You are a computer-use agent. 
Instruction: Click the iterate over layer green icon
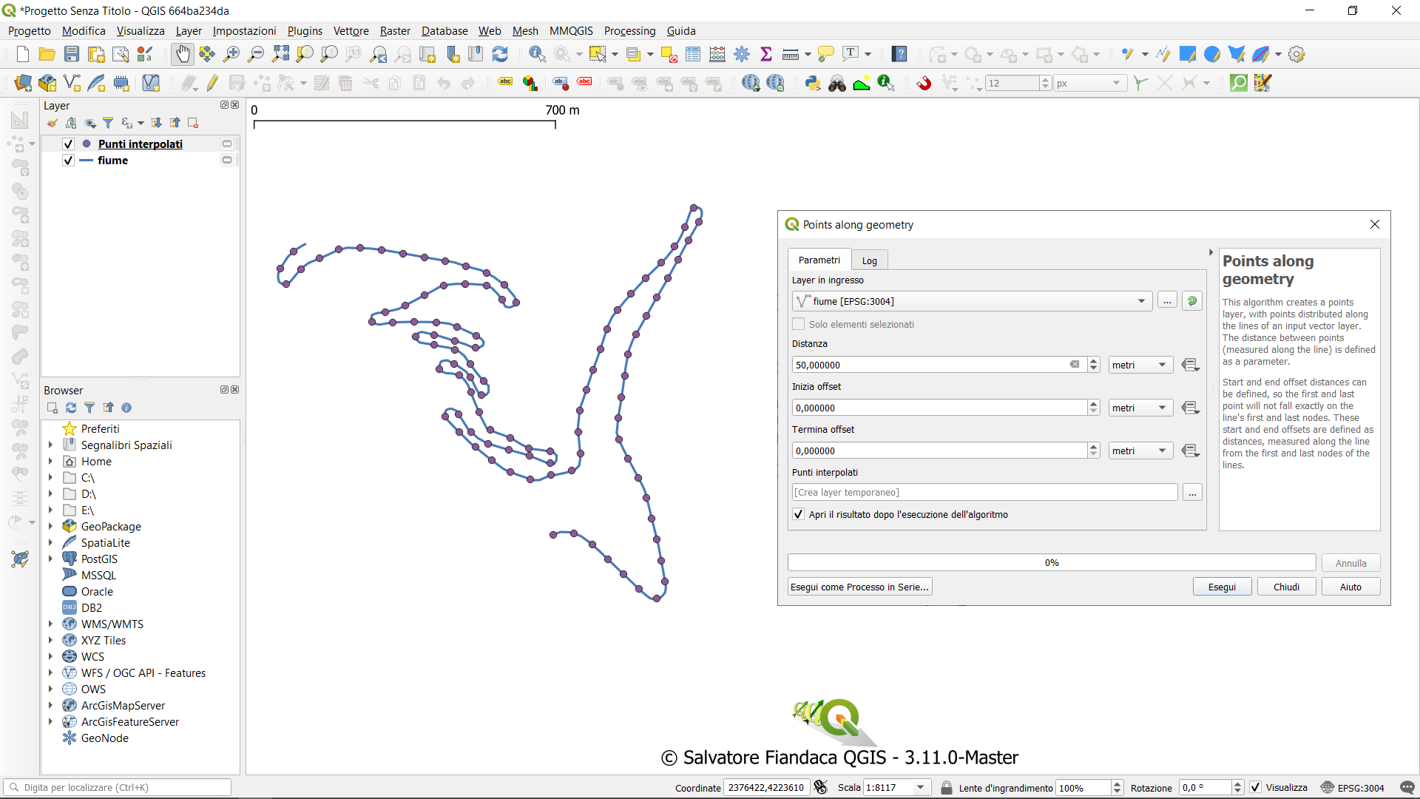[1191, 301]
